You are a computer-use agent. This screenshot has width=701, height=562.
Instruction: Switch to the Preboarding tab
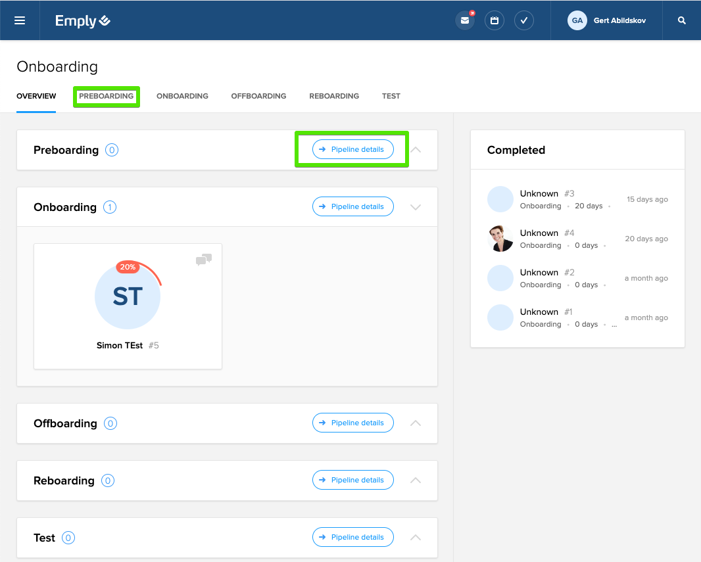pyautogui.click(x=106, y=96)
